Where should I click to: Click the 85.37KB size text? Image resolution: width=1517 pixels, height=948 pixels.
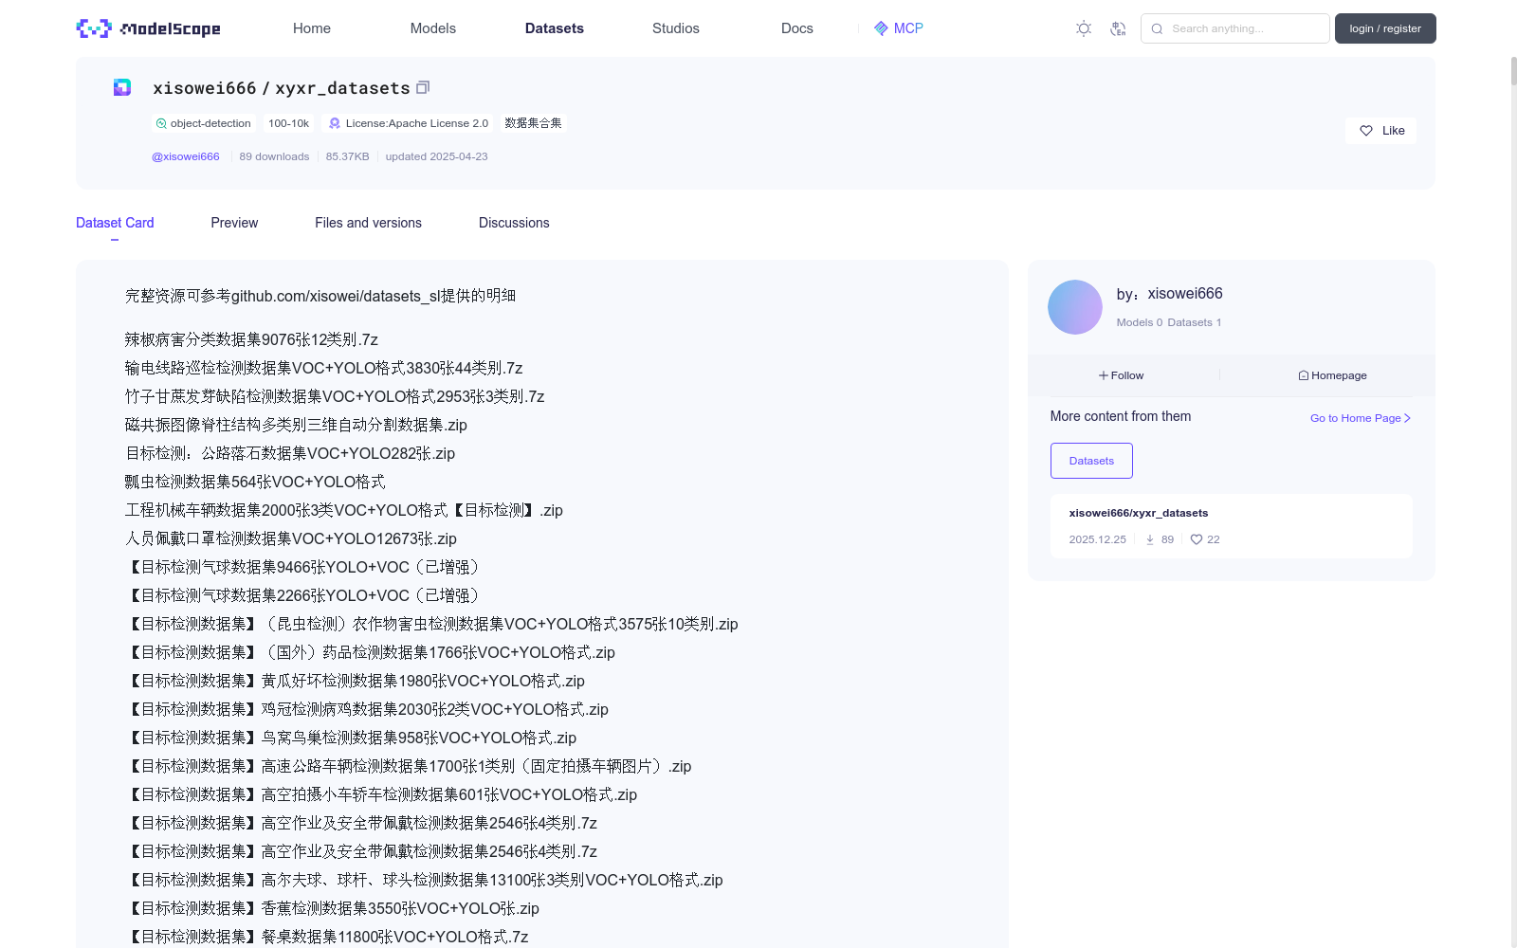[347, 156]
